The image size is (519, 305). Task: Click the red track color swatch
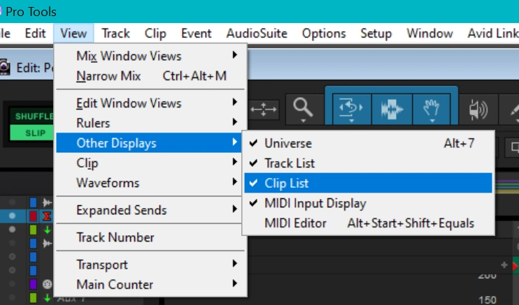[33, 216]
